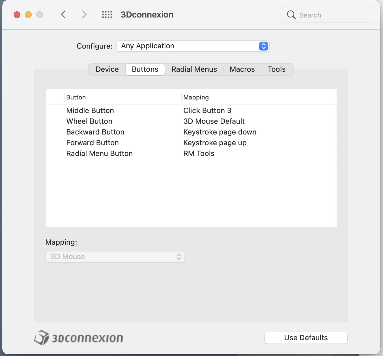Select the Radial Menu Button row
383x356 pixels.
point(192,153)
